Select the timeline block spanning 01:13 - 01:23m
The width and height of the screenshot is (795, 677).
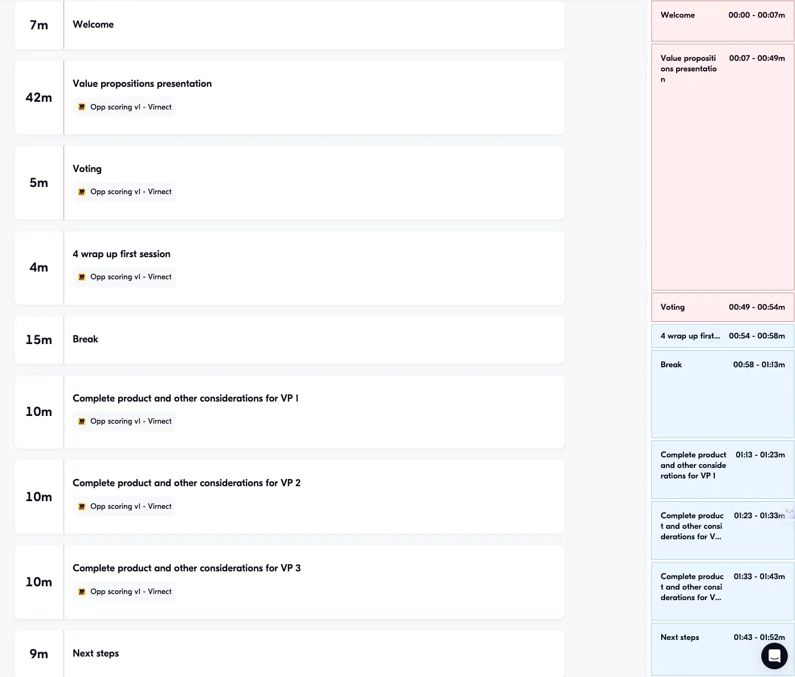[x=722, y=469]
